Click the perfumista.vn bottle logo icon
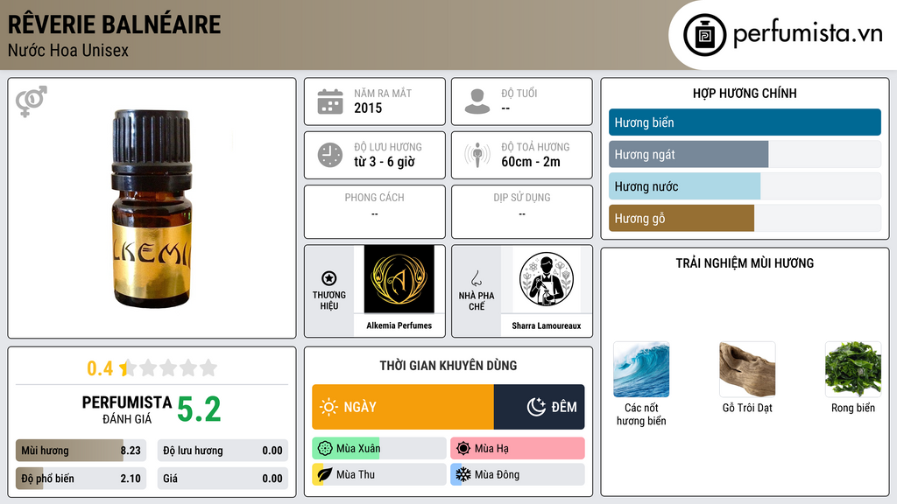 coord(704,35)
